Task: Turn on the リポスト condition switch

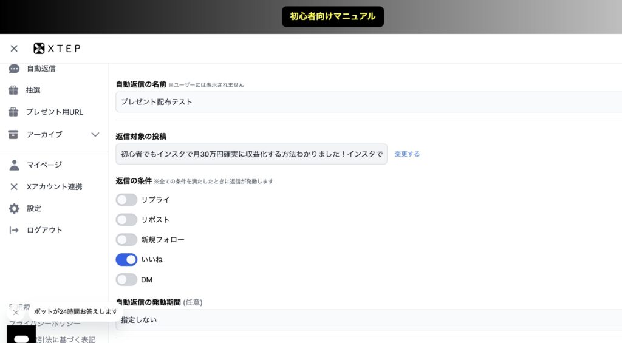Action: pyautogui.click(x=126, y=220)
